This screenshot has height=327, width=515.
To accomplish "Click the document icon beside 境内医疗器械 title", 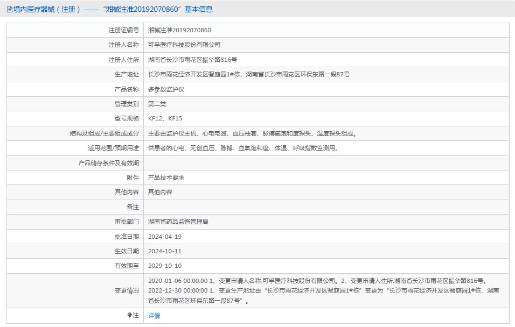I will click(x=10, y=9).
